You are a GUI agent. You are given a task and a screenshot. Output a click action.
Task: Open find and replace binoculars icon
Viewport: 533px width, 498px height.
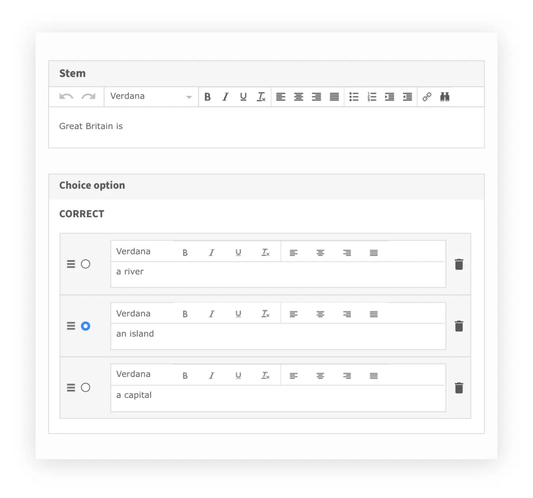coord(445,97)
